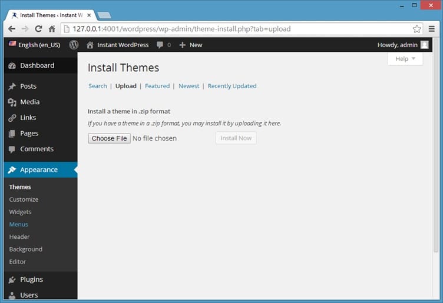Open the Recently Updated themes link
The height and width of the screenshot is (303, 443).
point(232,86)
